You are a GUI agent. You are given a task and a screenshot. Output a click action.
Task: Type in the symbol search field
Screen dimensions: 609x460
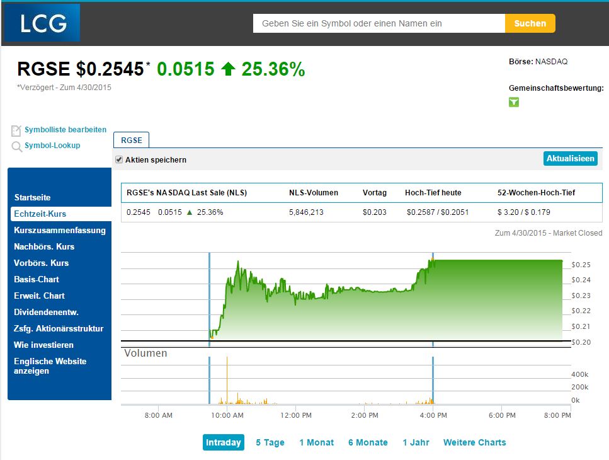click(x=378, y=23)
